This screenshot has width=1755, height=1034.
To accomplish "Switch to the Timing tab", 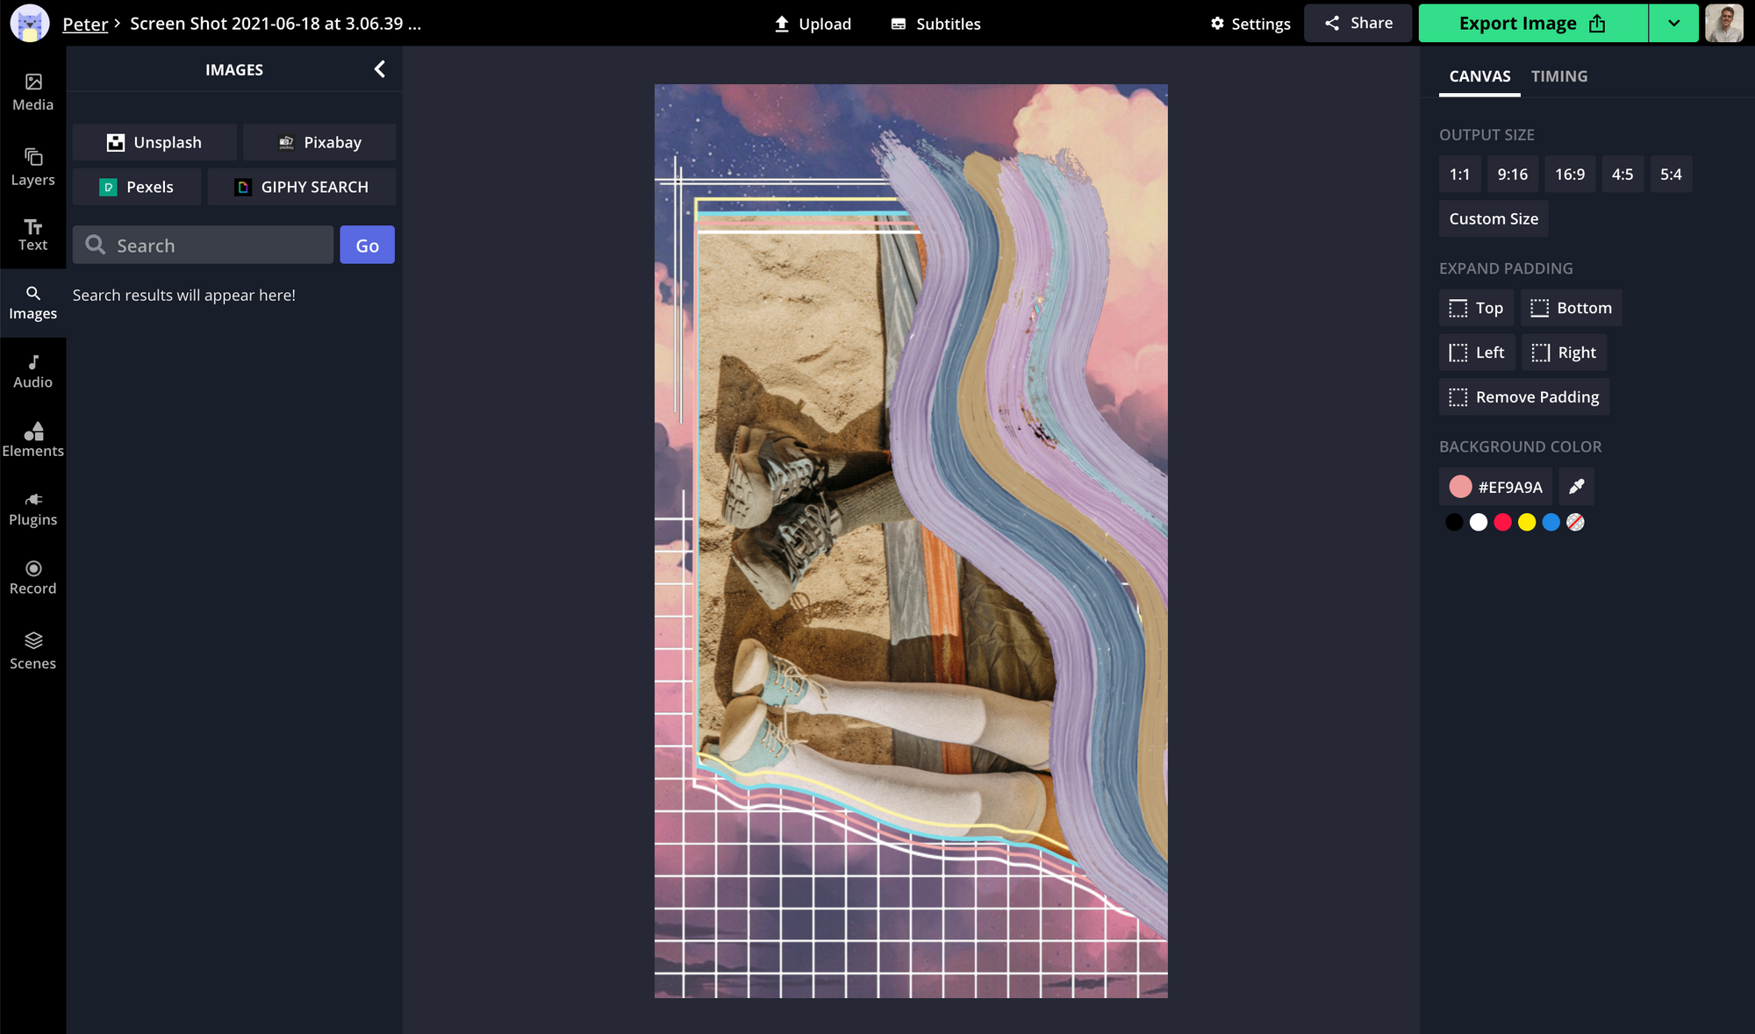I will coord(1558,76).
